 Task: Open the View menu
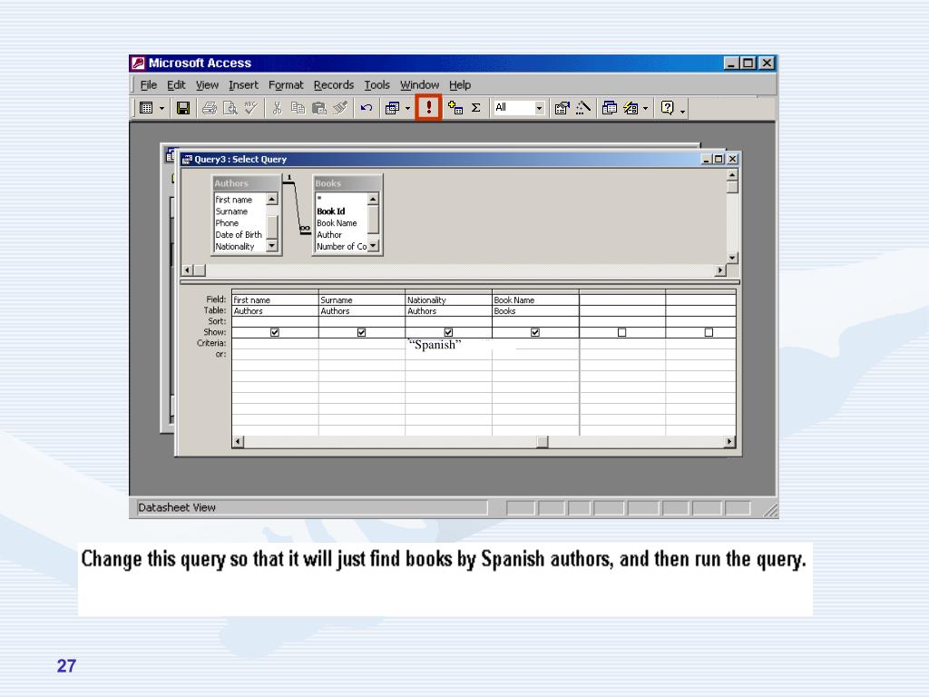pos(207,85)
